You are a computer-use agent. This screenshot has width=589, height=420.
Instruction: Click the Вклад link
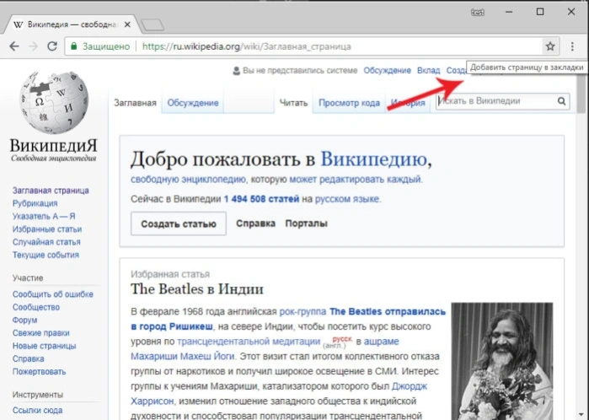coord(428,71)
